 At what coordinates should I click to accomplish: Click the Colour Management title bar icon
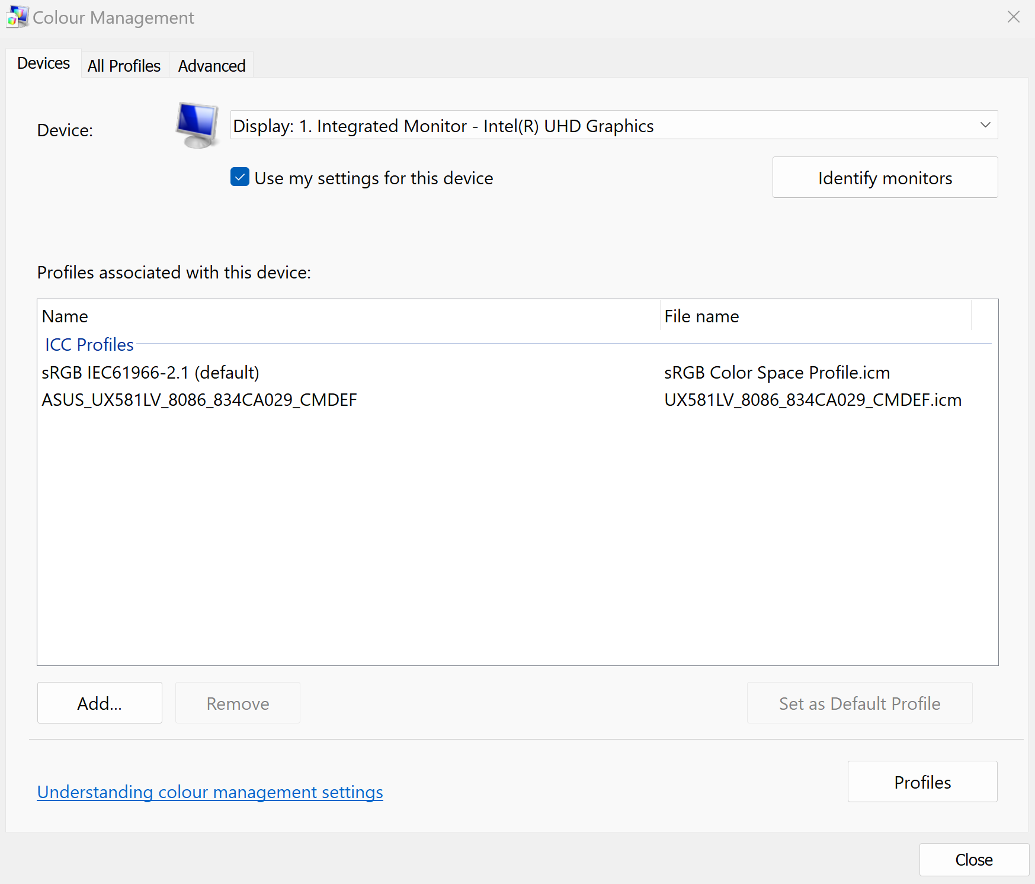(x=17, y=17)
